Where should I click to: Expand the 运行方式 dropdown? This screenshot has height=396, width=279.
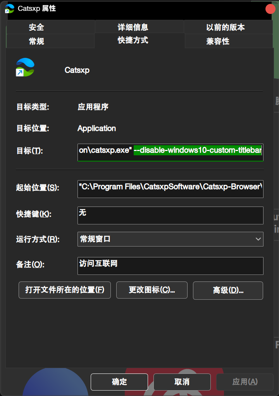coord(170,239)
